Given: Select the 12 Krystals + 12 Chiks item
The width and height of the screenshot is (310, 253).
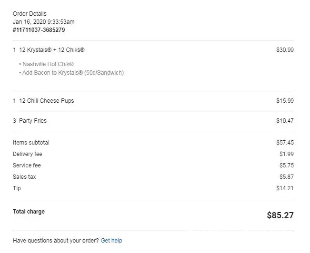Looking at the screenshot, I should [x=52, y=50].
